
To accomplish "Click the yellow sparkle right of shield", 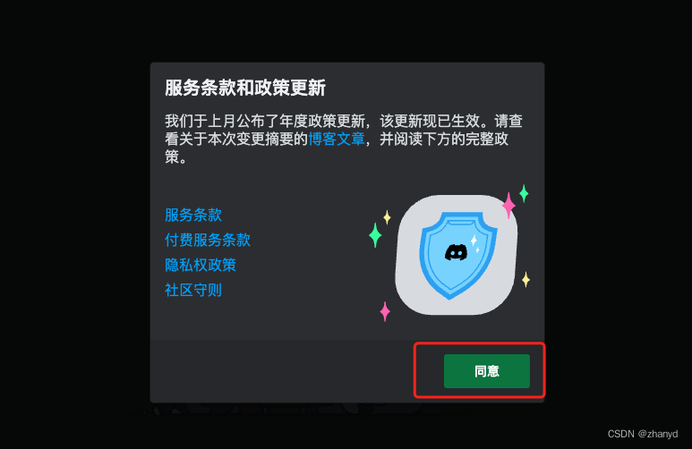I will 525,279.
